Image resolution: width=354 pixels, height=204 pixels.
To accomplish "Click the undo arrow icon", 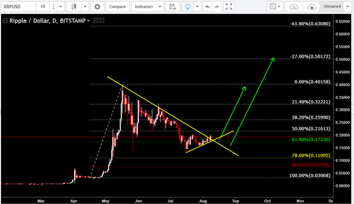I will tap(207, 7).
